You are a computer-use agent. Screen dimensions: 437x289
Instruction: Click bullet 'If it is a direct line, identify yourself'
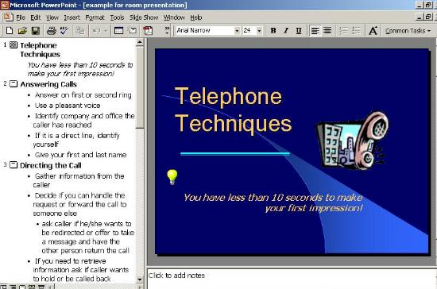click(76, 140)
